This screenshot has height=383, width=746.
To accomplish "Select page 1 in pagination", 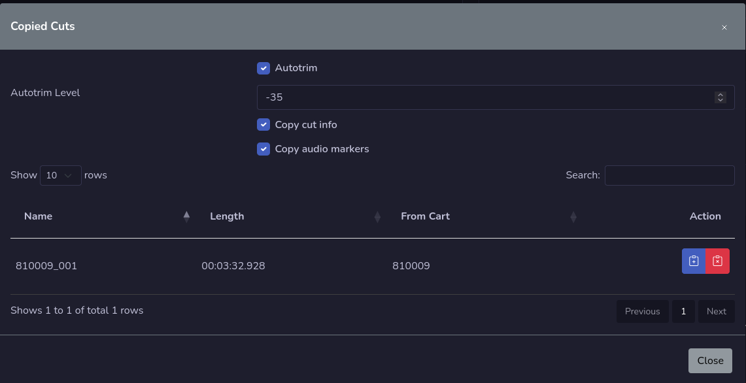I will click(683, 311).
